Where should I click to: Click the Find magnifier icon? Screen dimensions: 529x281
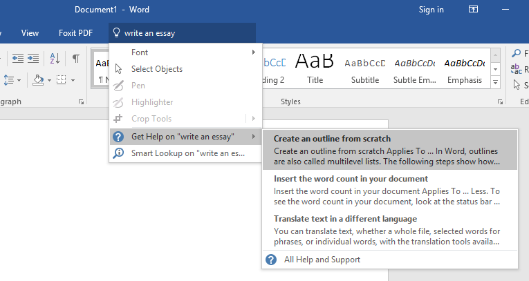click(x=516, y=53)
